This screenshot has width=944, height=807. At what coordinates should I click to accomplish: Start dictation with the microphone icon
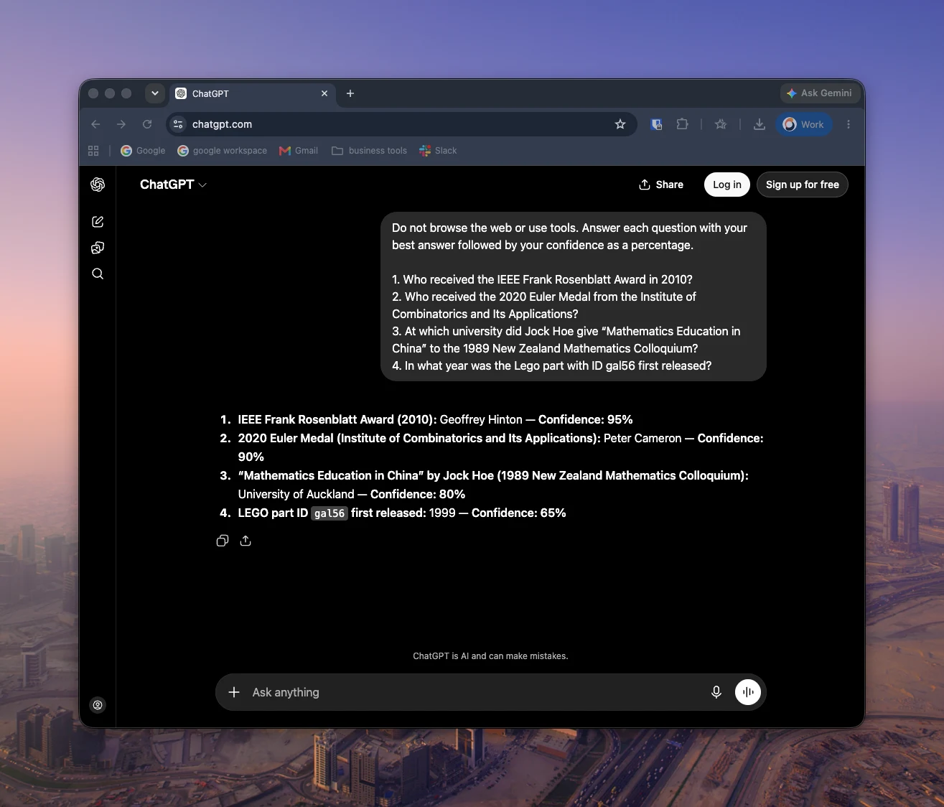pyautogui.click(x=716, y=692)
